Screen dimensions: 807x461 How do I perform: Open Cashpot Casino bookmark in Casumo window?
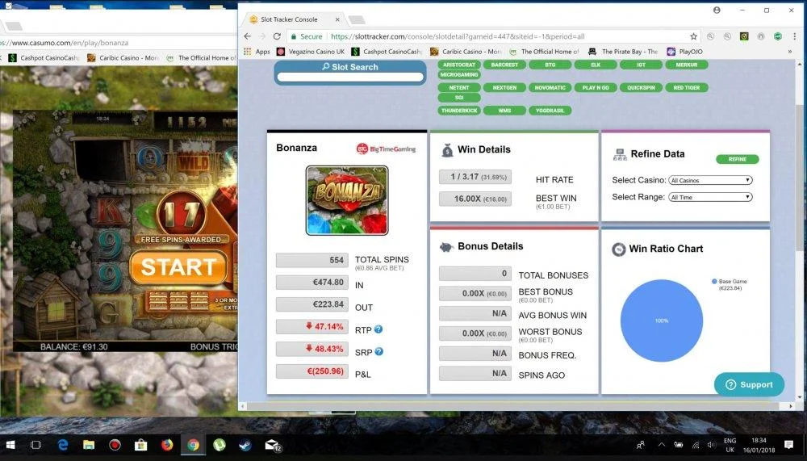[44, 57]
